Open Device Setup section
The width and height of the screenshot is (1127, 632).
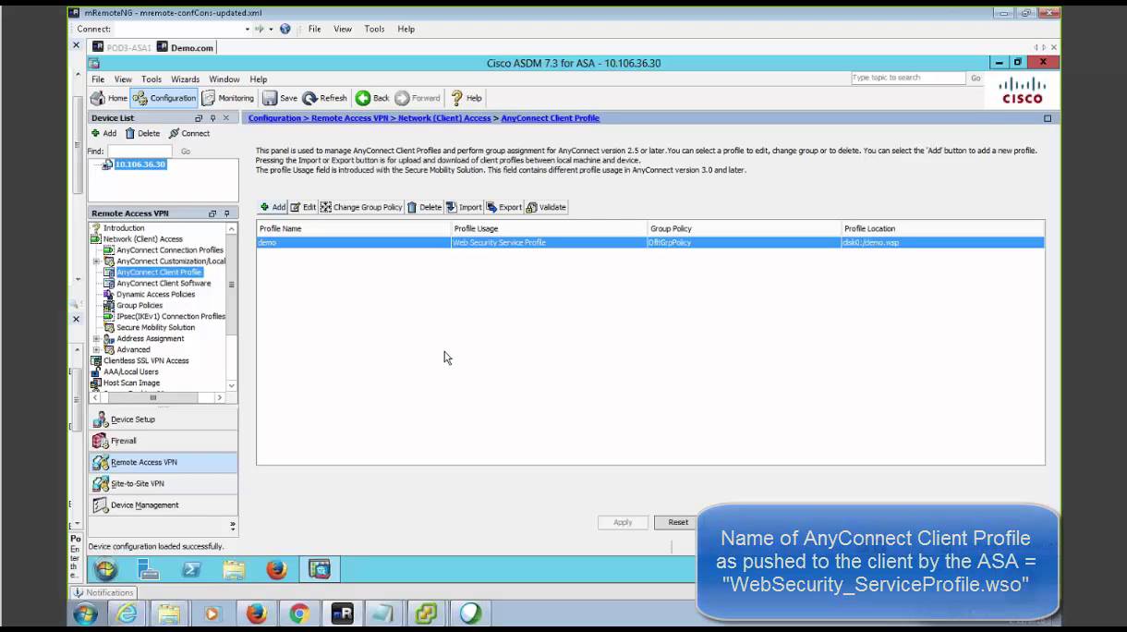pos(163,419)
